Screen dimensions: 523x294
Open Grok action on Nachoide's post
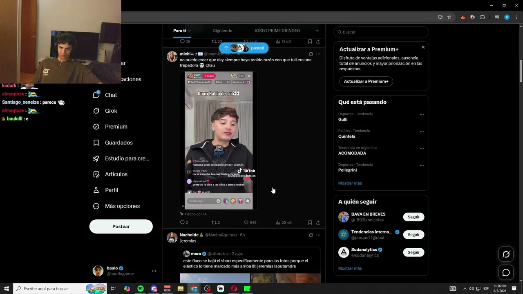point(311,235)
